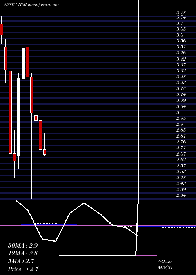Click the 3.78 price axis label
Viewport: 196px width, 275px height.
pos(181,13)
